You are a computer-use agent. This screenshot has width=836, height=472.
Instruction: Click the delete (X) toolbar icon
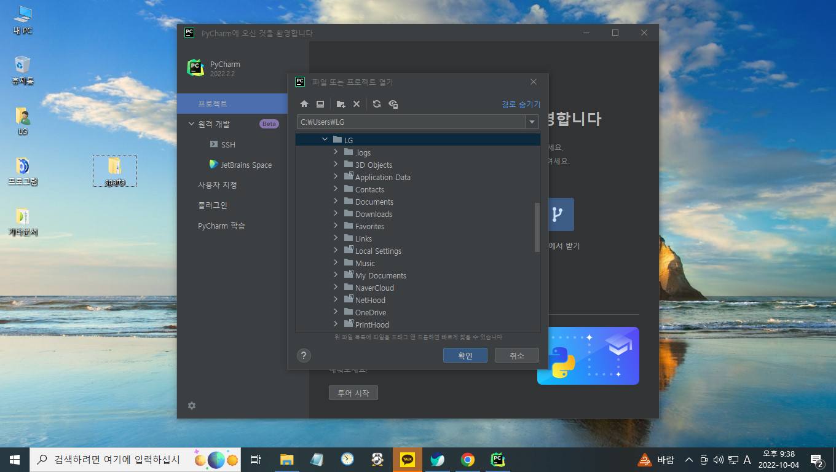tap(357, 104)
